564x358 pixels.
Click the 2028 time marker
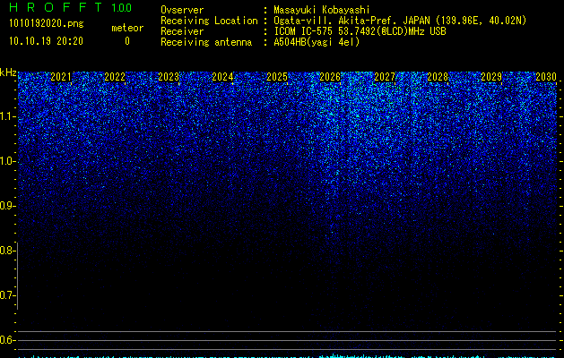click(438, 77)
